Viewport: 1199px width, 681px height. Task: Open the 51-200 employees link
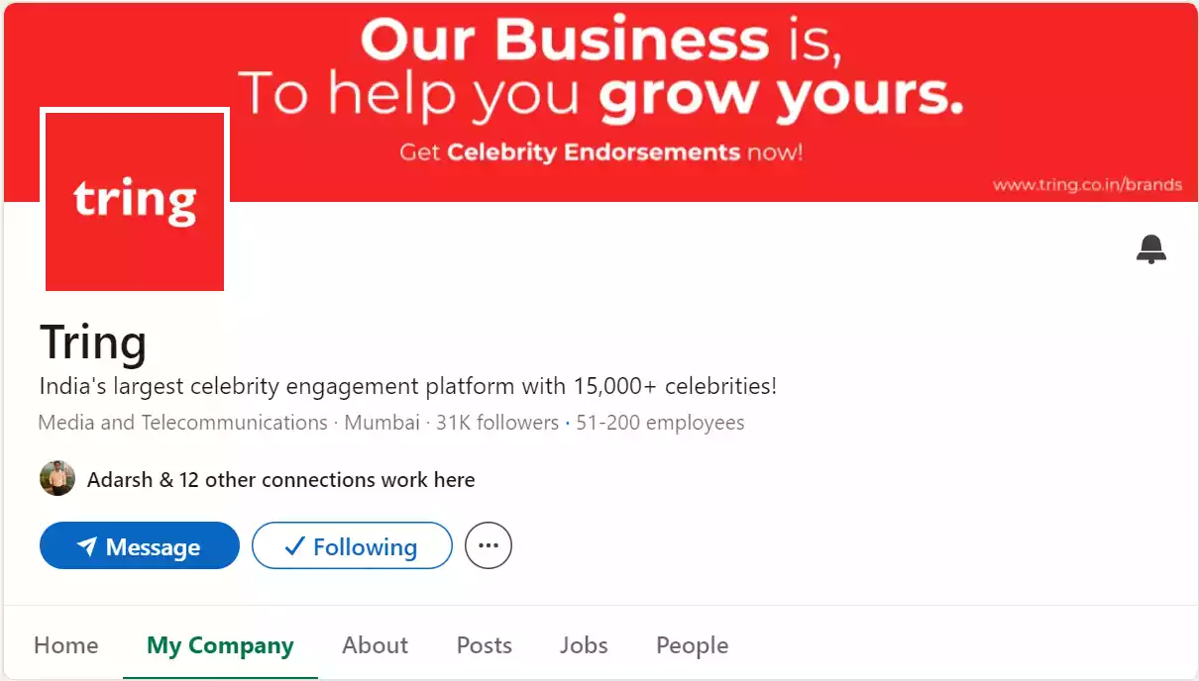click(660, 423)
